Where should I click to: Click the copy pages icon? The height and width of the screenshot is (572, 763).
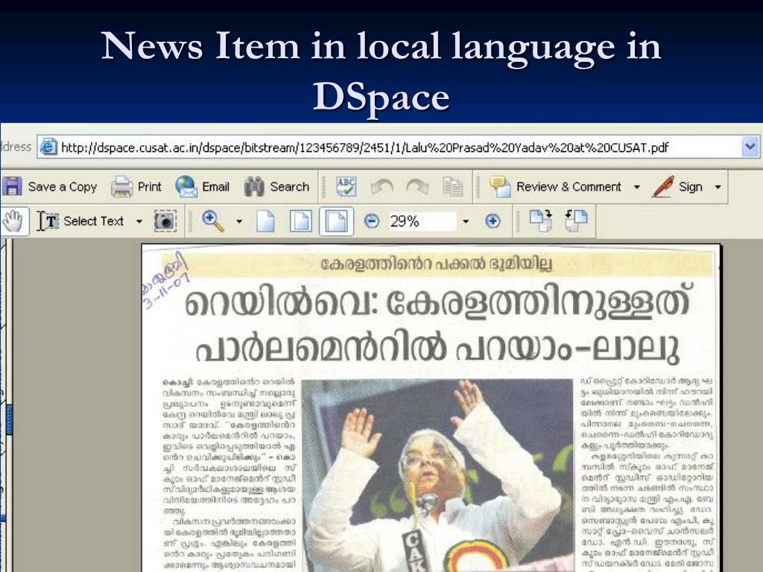pyautogui.click(x=453, y=187)
